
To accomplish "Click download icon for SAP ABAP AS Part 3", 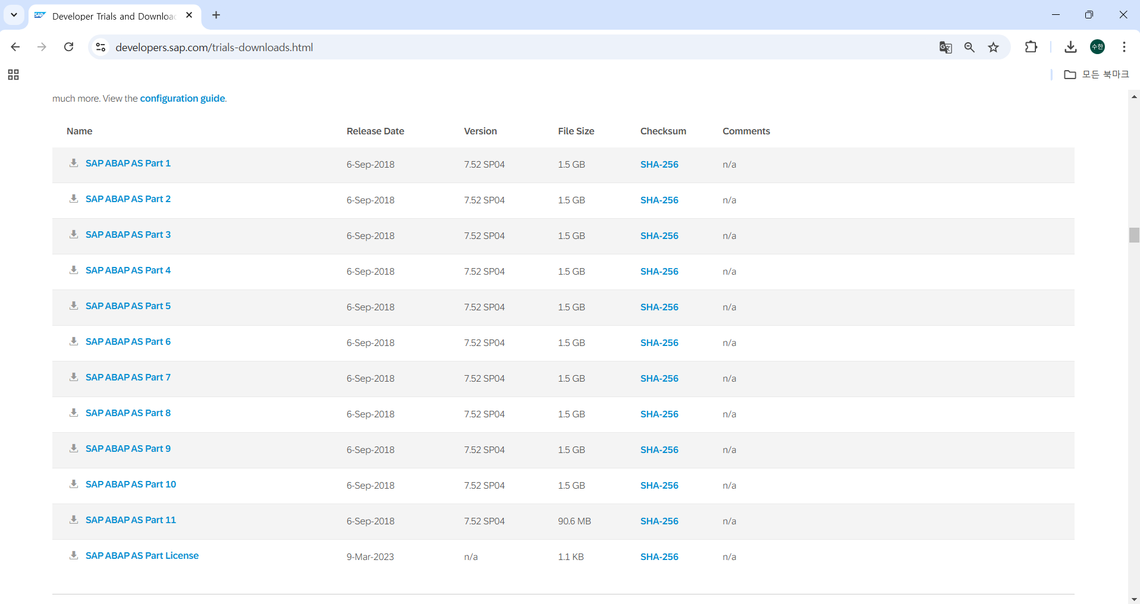I will (74, 234).
